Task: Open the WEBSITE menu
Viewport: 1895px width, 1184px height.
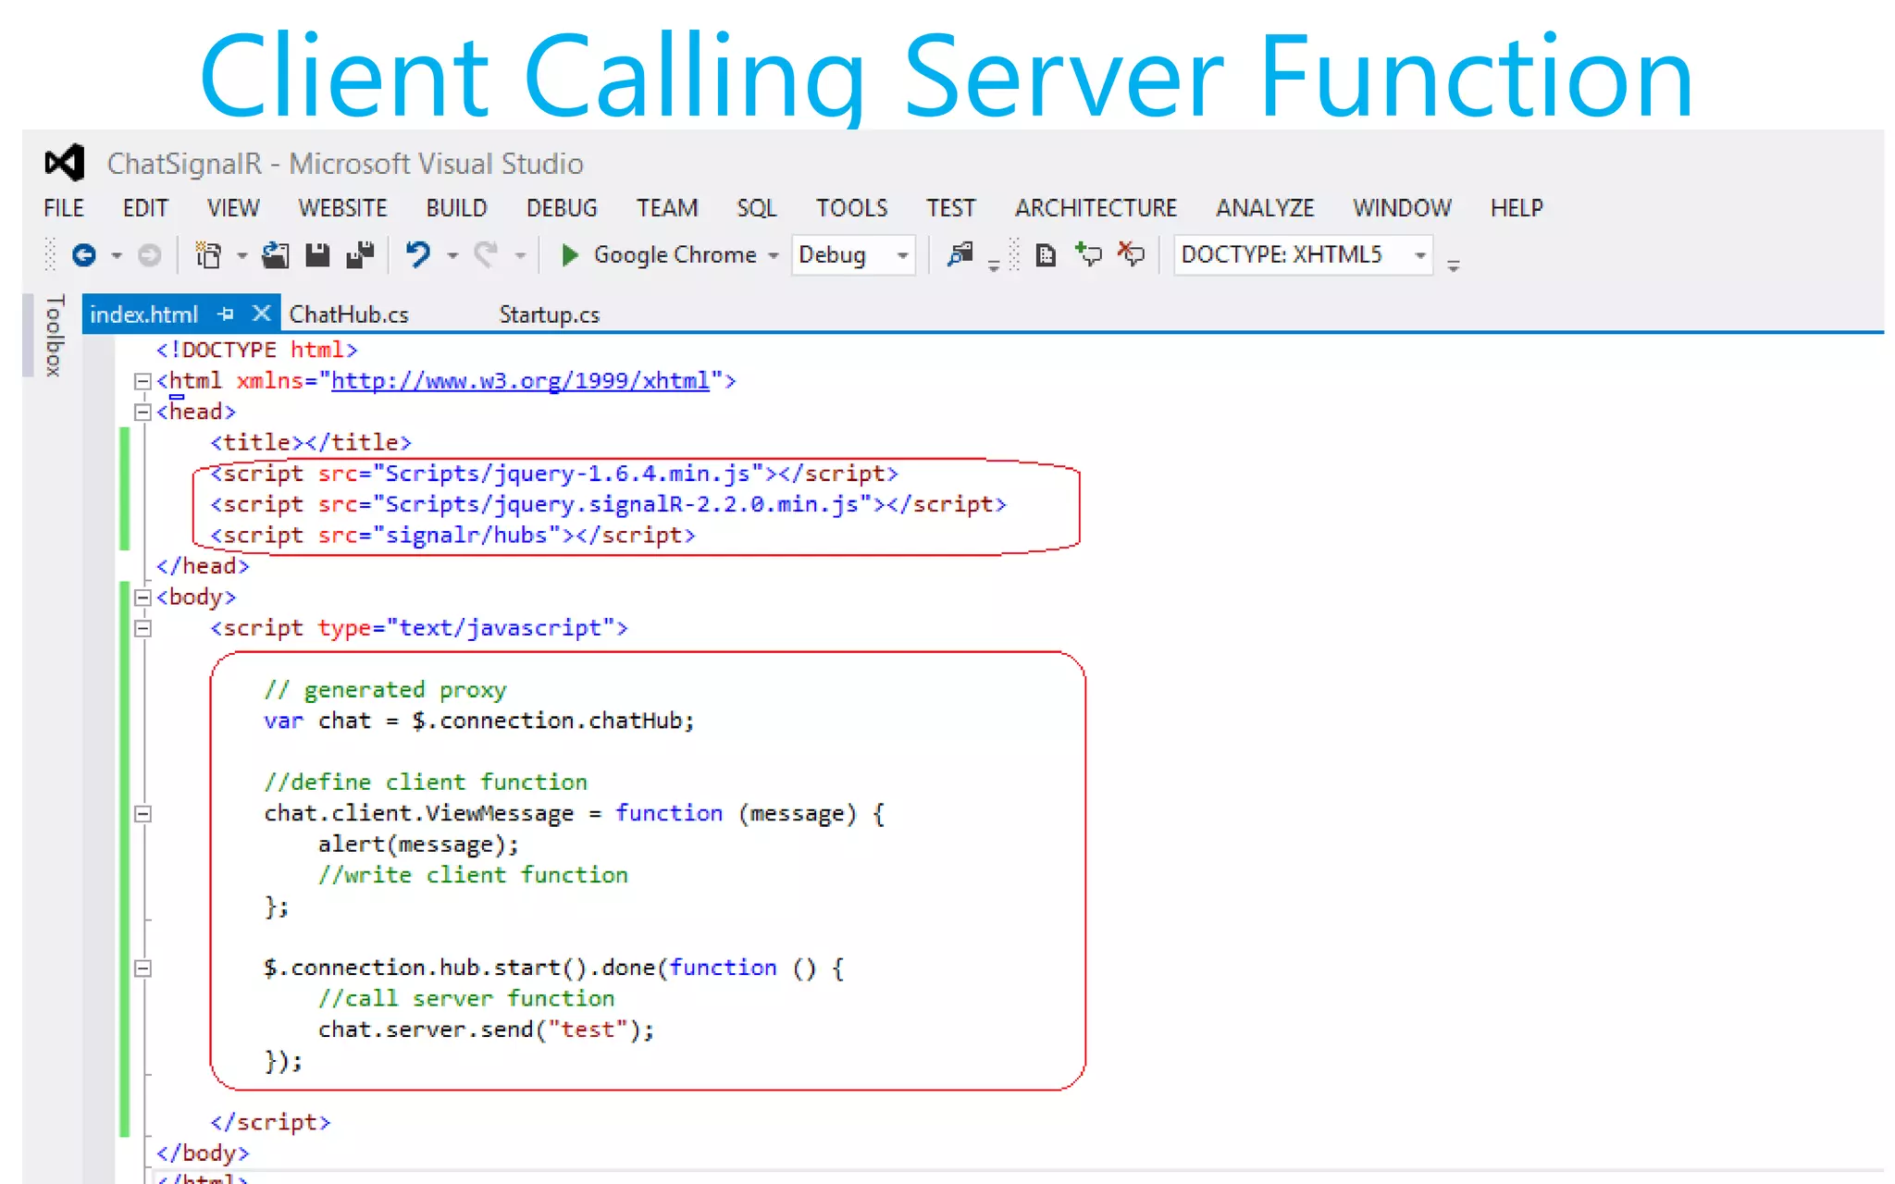Action: tap(342, 208)
